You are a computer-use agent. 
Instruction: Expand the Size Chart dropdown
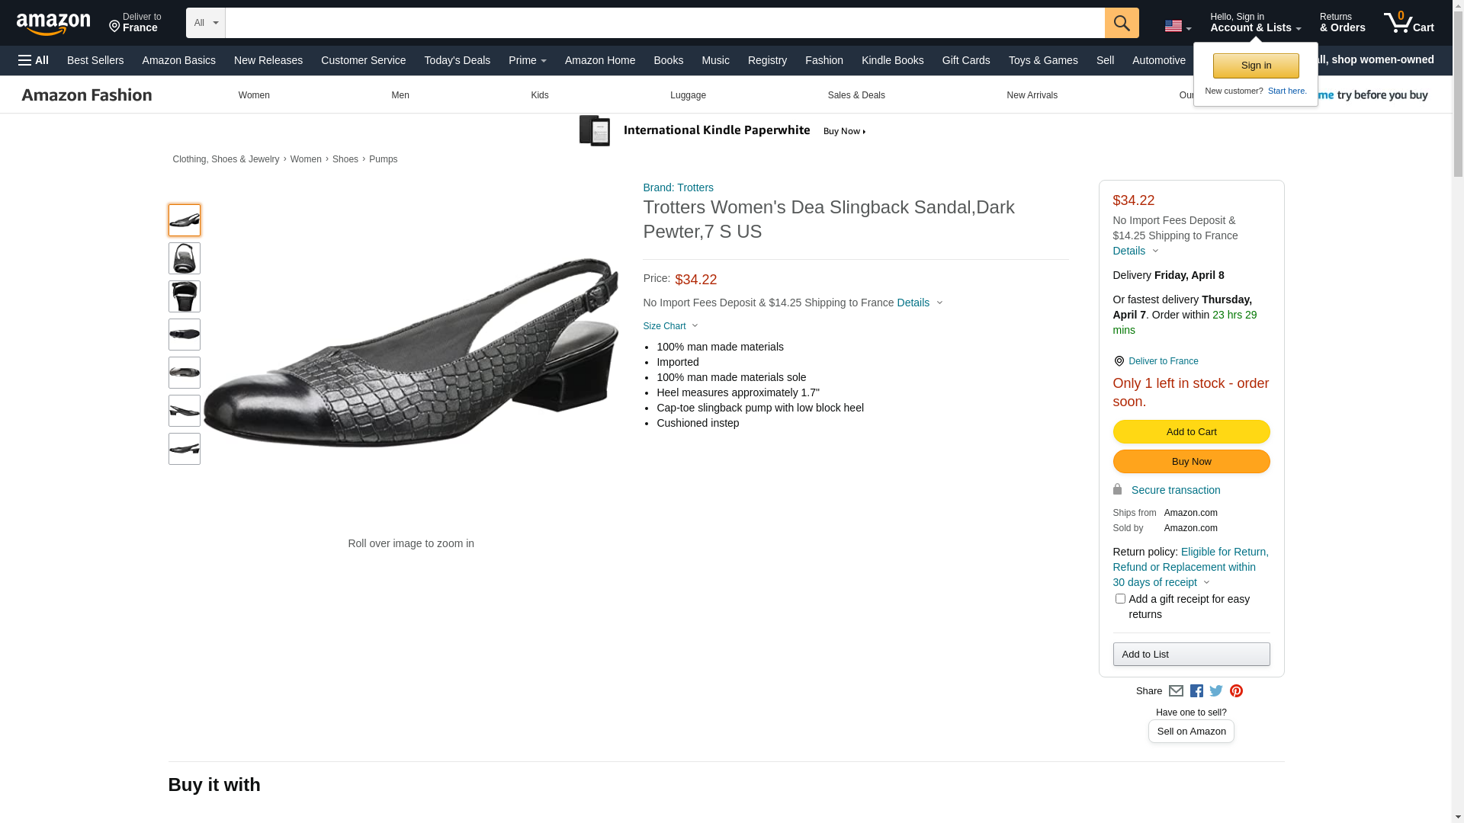point(670,326)
